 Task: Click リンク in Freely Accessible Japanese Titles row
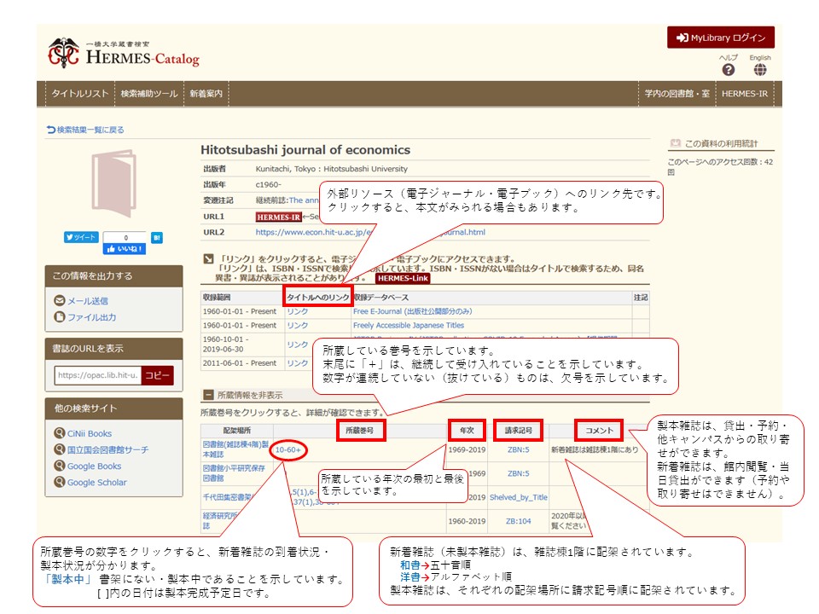(297, 325)
